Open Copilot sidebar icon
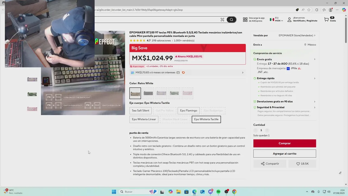Image resolution: width=348 pixels, height=196 pixels. click(x=344, y=10)
